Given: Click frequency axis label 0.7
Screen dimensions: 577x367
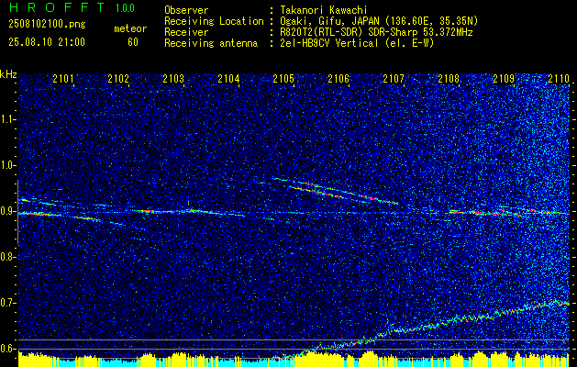Looking at the screenshot, I should click(x=8, y=303).
